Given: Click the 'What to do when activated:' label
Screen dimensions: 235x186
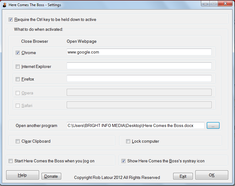Looking at the screenshot, I should [38, 29].
